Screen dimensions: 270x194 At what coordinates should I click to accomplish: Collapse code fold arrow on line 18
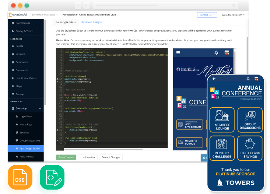[x=63, y=95]
